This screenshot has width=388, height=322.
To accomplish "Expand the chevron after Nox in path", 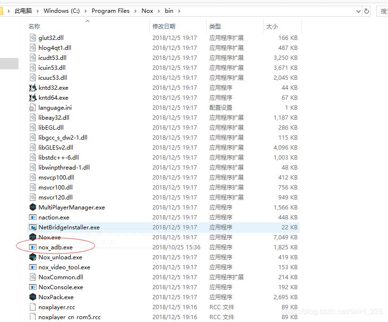I will pos(159,11).
